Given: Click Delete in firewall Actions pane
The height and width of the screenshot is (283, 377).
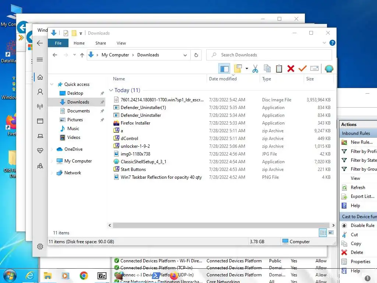Looking at the screenshot, I should pos(357,252).
